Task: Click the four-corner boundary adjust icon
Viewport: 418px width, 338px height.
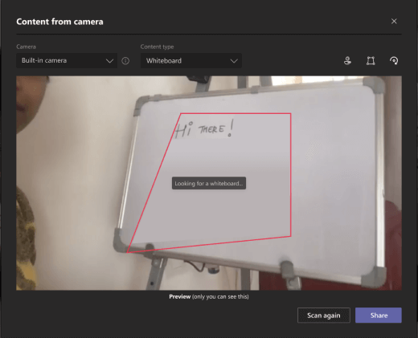Action: click(x=371, y=61)
